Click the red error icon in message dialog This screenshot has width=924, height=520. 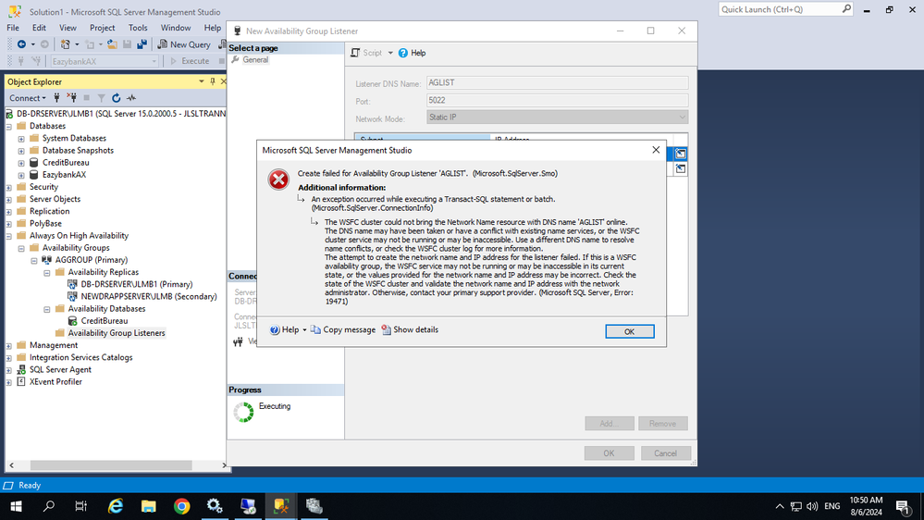point(278,180)
